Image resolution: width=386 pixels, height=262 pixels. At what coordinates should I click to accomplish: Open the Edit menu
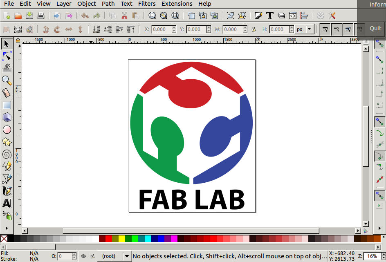point(25,4)
